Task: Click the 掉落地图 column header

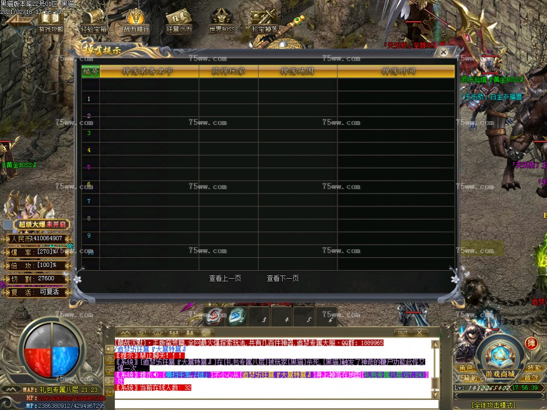Action: 298,71
